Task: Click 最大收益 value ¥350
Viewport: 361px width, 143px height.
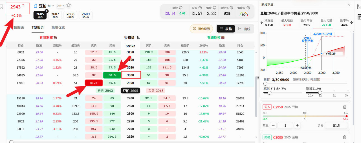Action: click(x=287, y=25)
